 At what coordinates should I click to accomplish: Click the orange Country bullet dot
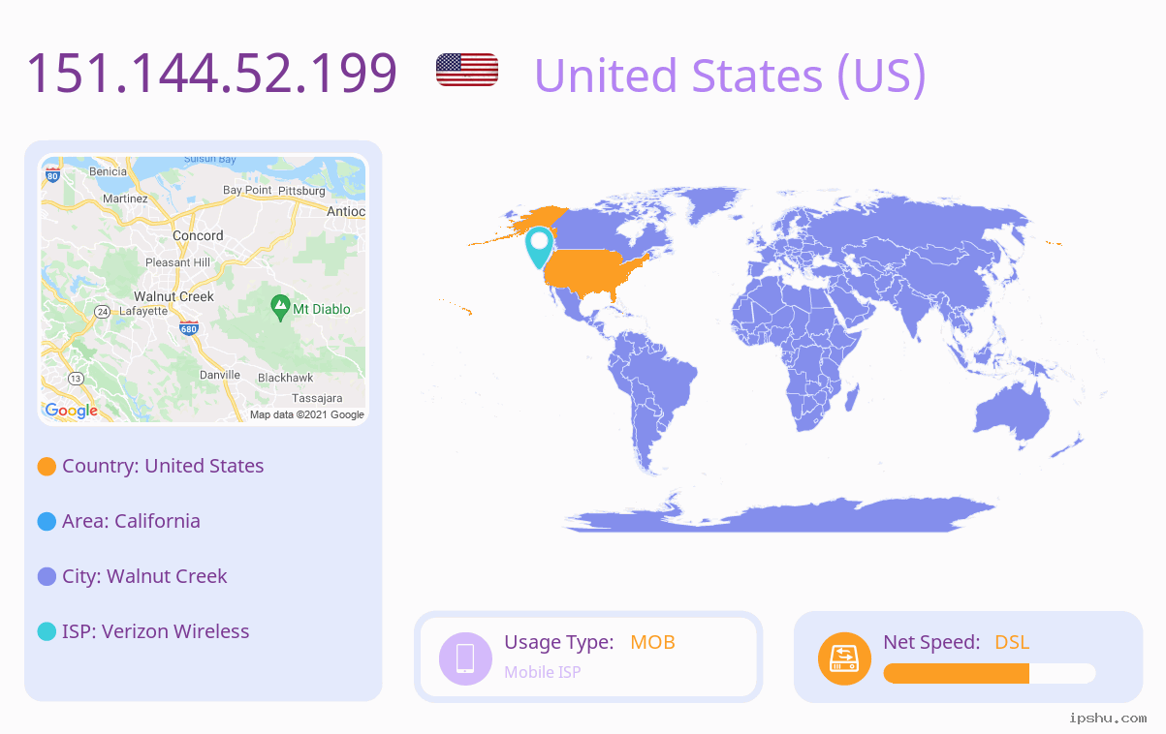(47, 467)
